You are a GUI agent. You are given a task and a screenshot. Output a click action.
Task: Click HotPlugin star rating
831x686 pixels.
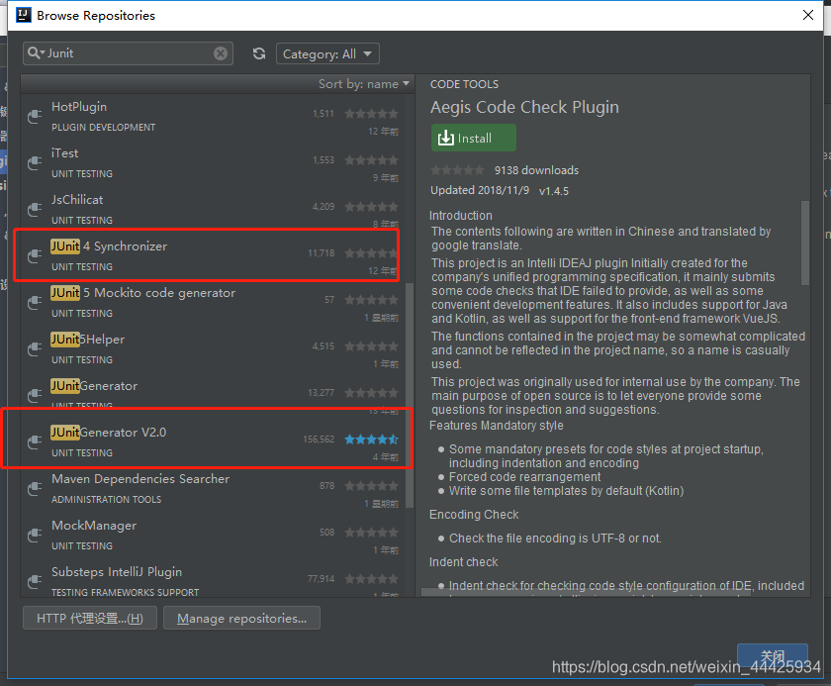[x=371, y=114]
